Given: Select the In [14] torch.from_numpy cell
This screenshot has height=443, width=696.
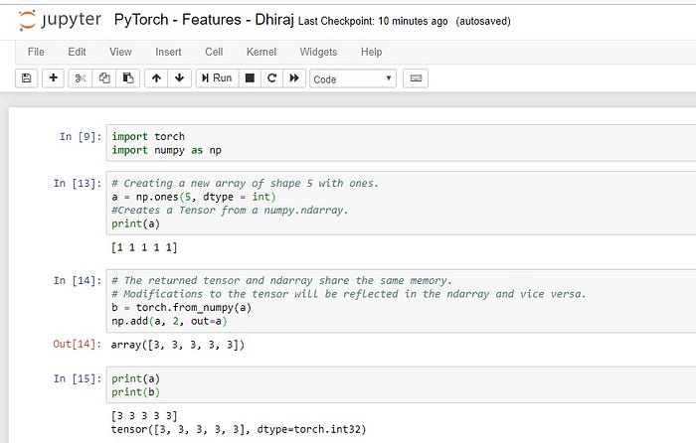Looking at the screenshot, I should [x=402, y=301].
